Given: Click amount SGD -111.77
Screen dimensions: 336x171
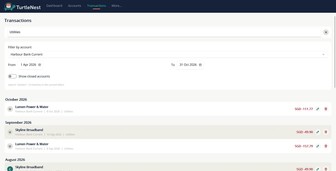Looking at the screenshot, I should [304, 109].
